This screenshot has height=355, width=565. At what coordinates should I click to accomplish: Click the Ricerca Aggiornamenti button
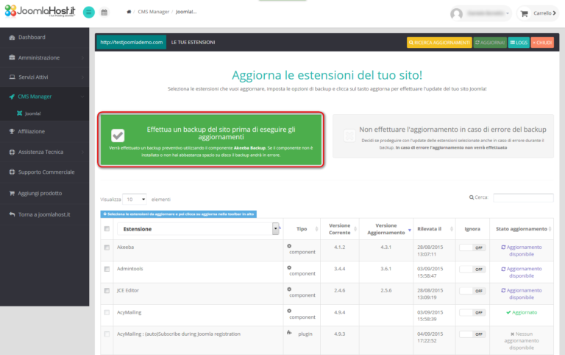click(x=439, y=43)
